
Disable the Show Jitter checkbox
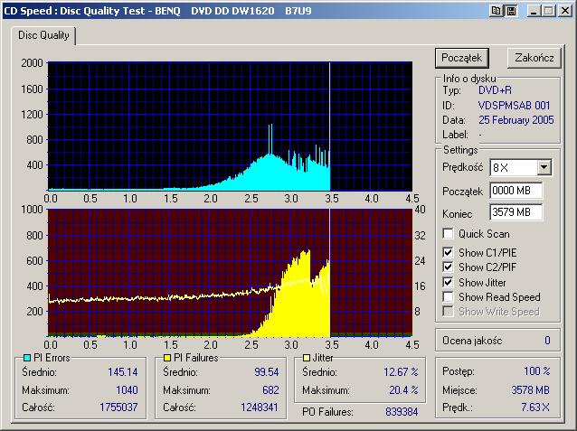[448, 283]
